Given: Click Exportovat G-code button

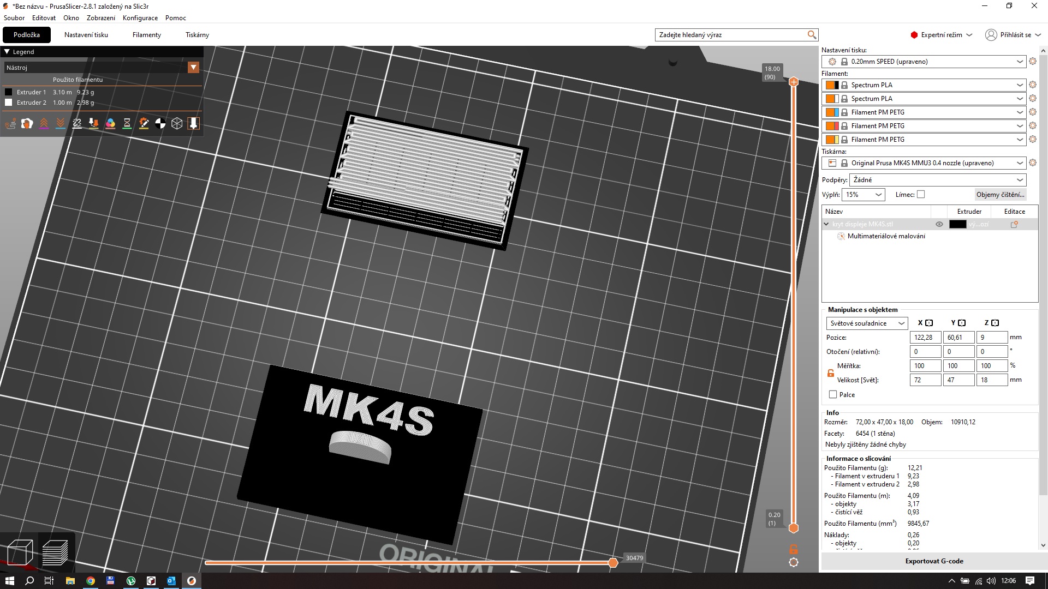Looking at the screenshot, I should tap(934, 561).
